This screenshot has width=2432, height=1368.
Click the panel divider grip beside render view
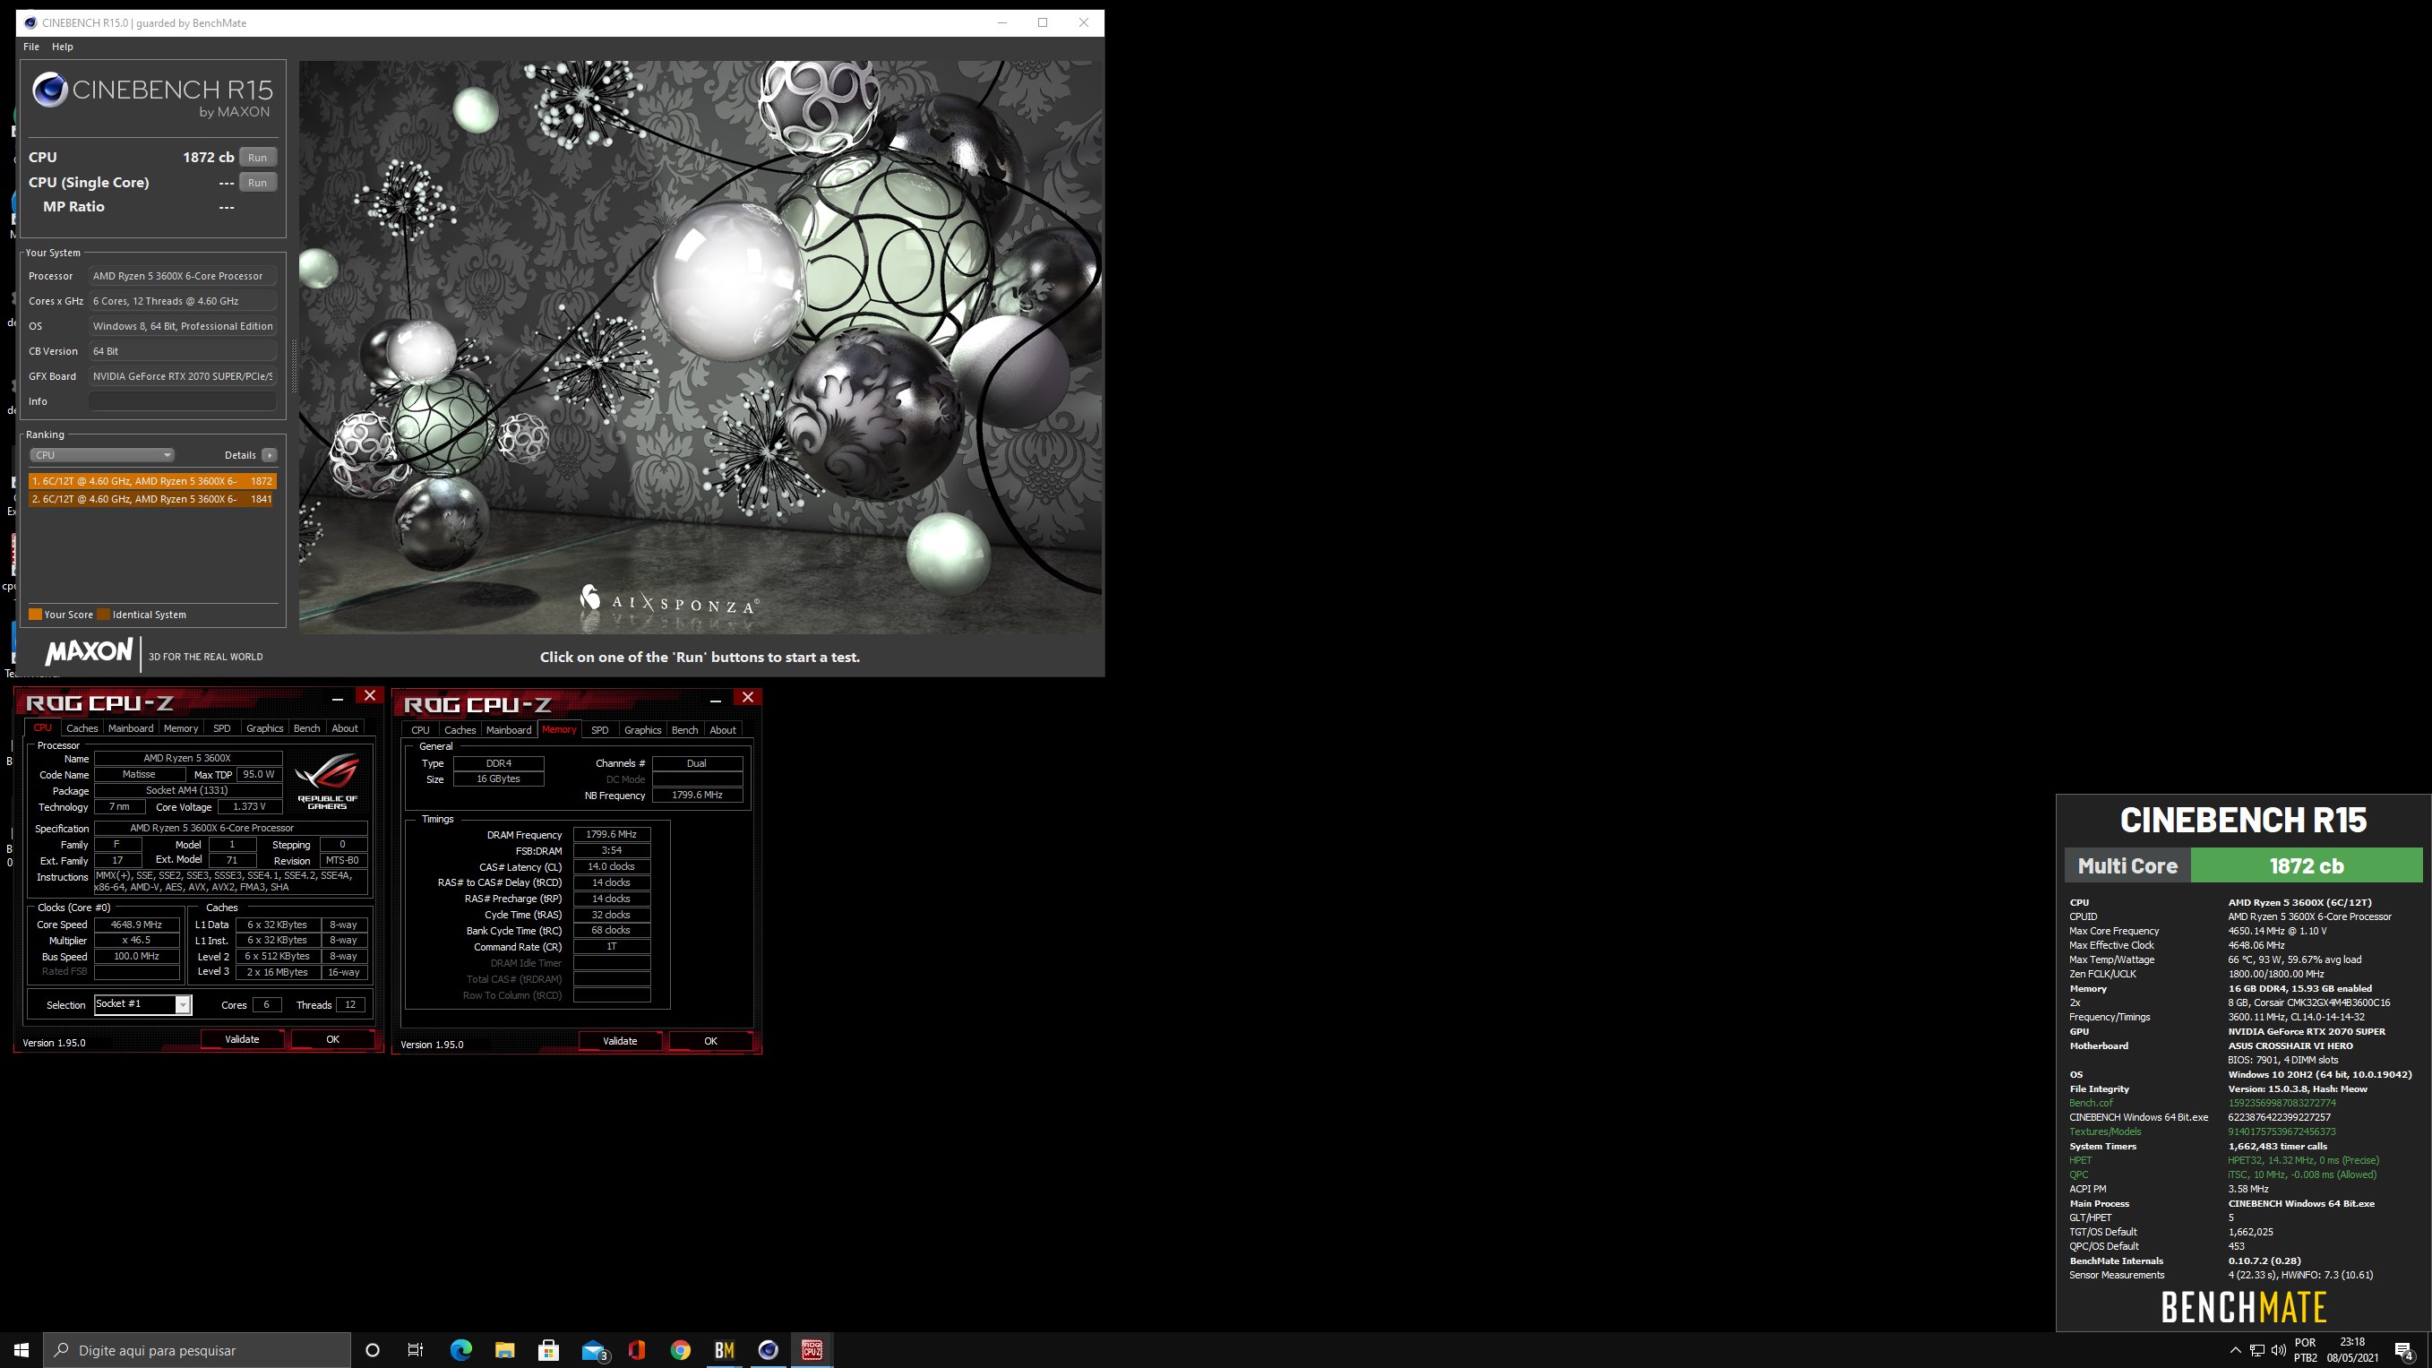coord(294,366)
